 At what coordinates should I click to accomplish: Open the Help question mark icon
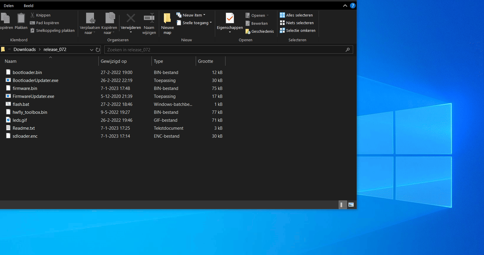(x=353, y=6)
